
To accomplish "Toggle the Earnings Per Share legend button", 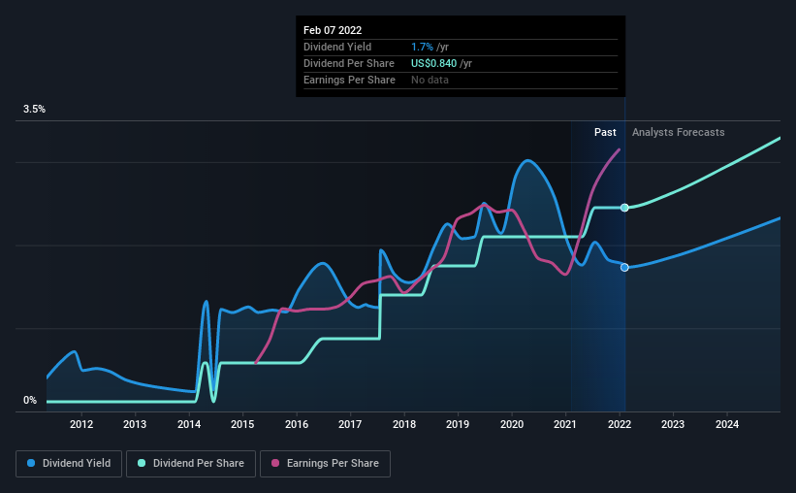I will point(325,464).
